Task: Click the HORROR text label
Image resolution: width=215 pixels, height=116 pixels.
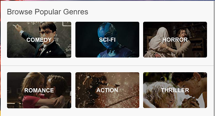Action: click(175, 40)
